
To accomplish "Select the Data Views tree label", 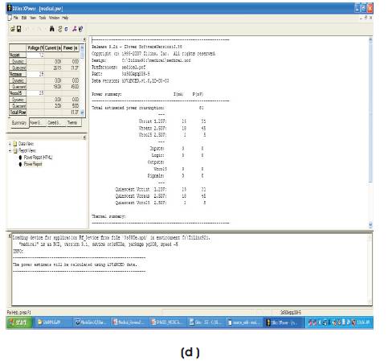I will (26, 144).
